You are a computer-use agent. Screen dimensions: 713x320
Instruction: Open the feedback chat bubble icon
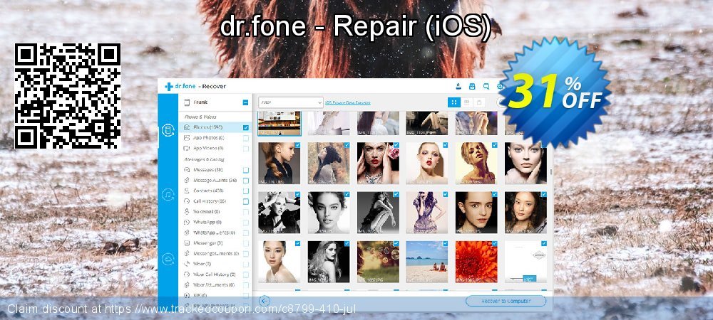pos(486,86)
